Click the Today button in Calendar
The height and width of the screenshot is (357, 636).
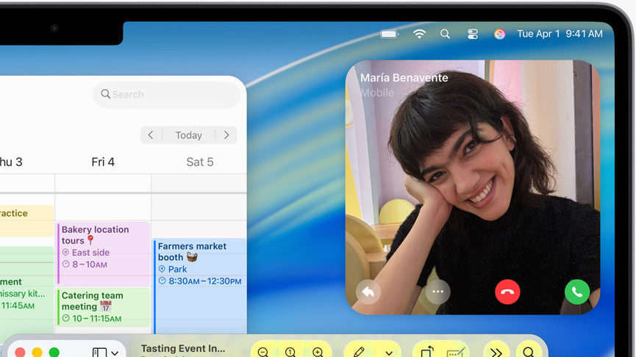pos(188,135)
